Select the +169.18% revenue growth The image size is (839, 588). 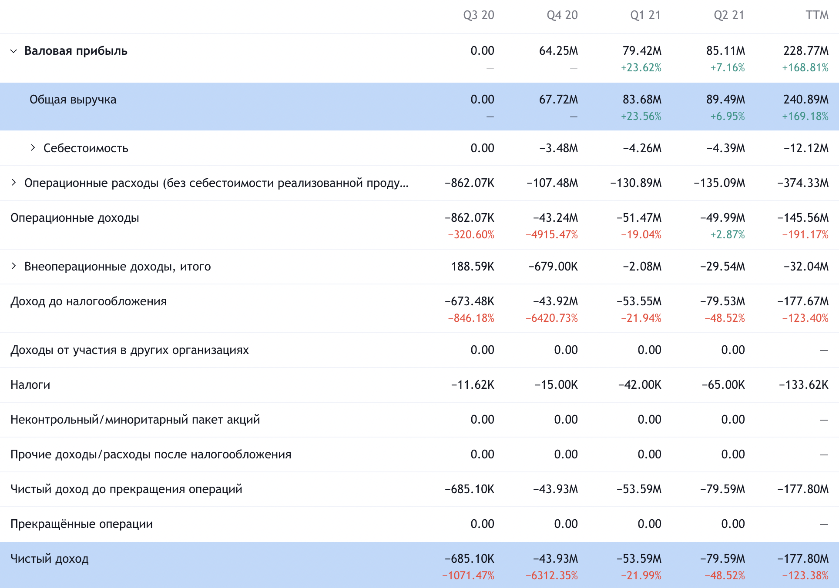[x=805, y=117]
